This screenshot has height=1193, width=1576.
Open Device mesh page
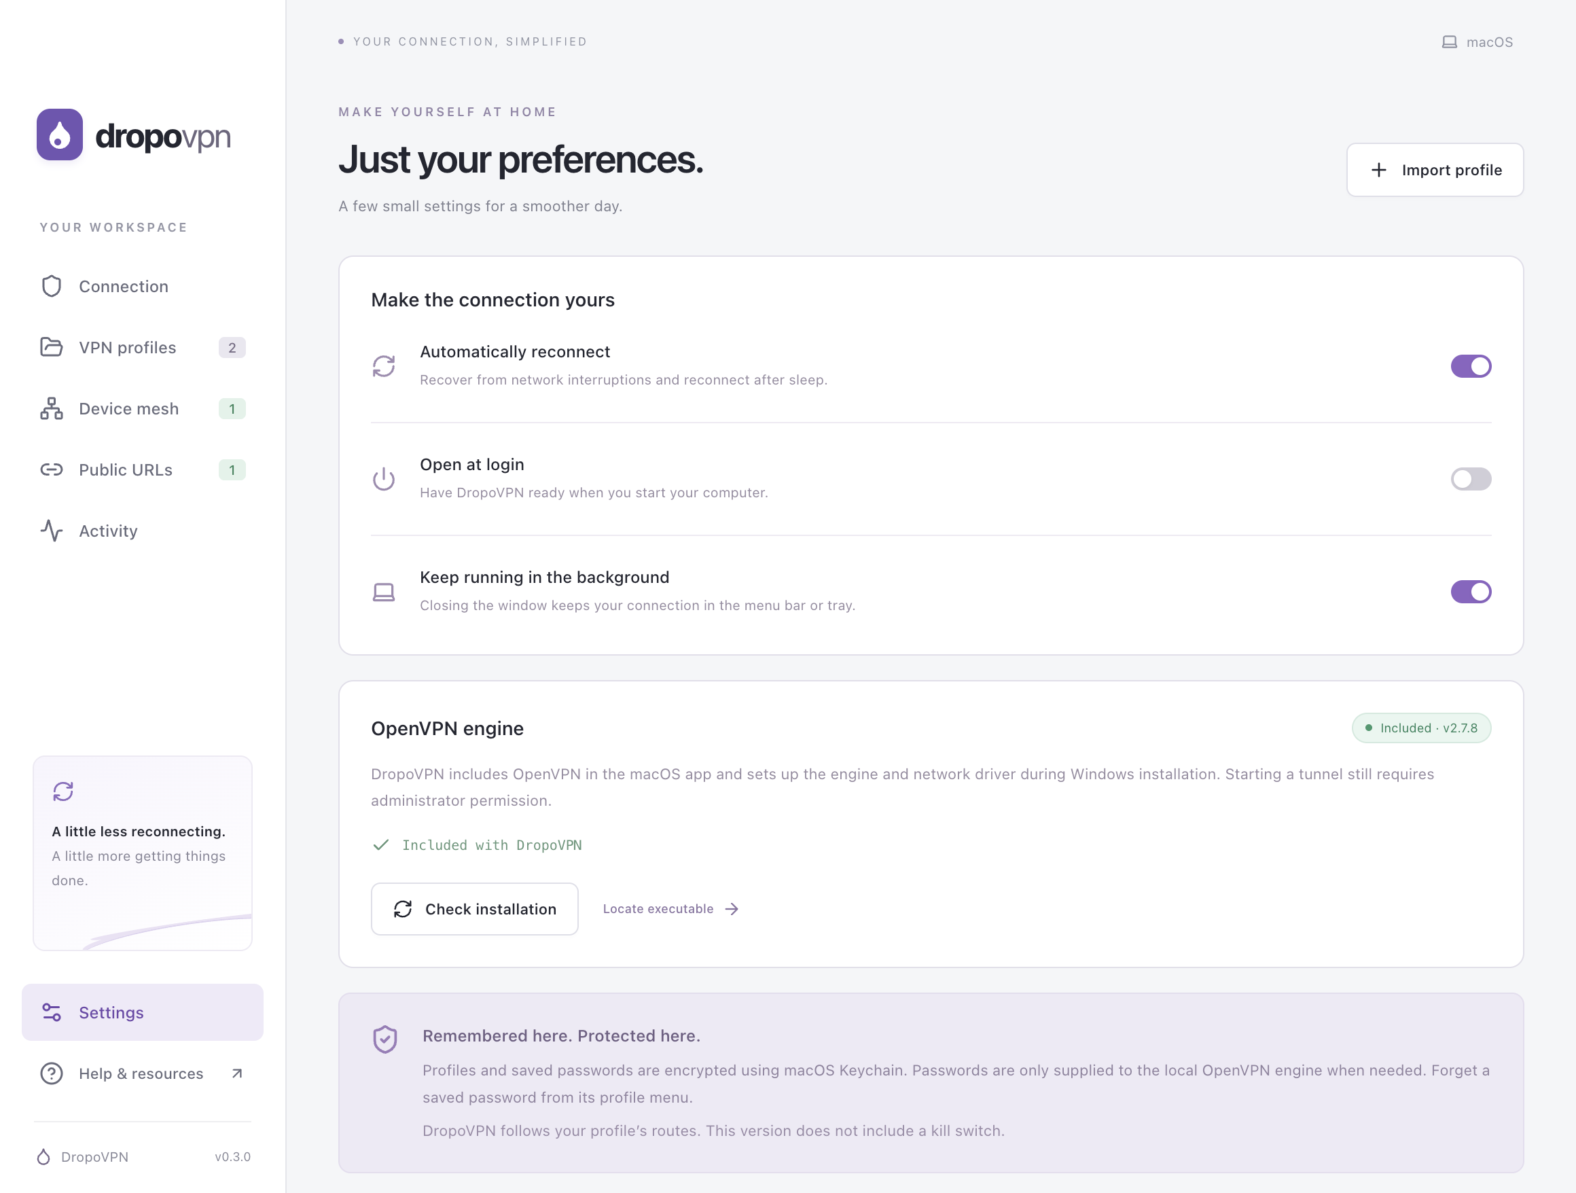(143, 408)
